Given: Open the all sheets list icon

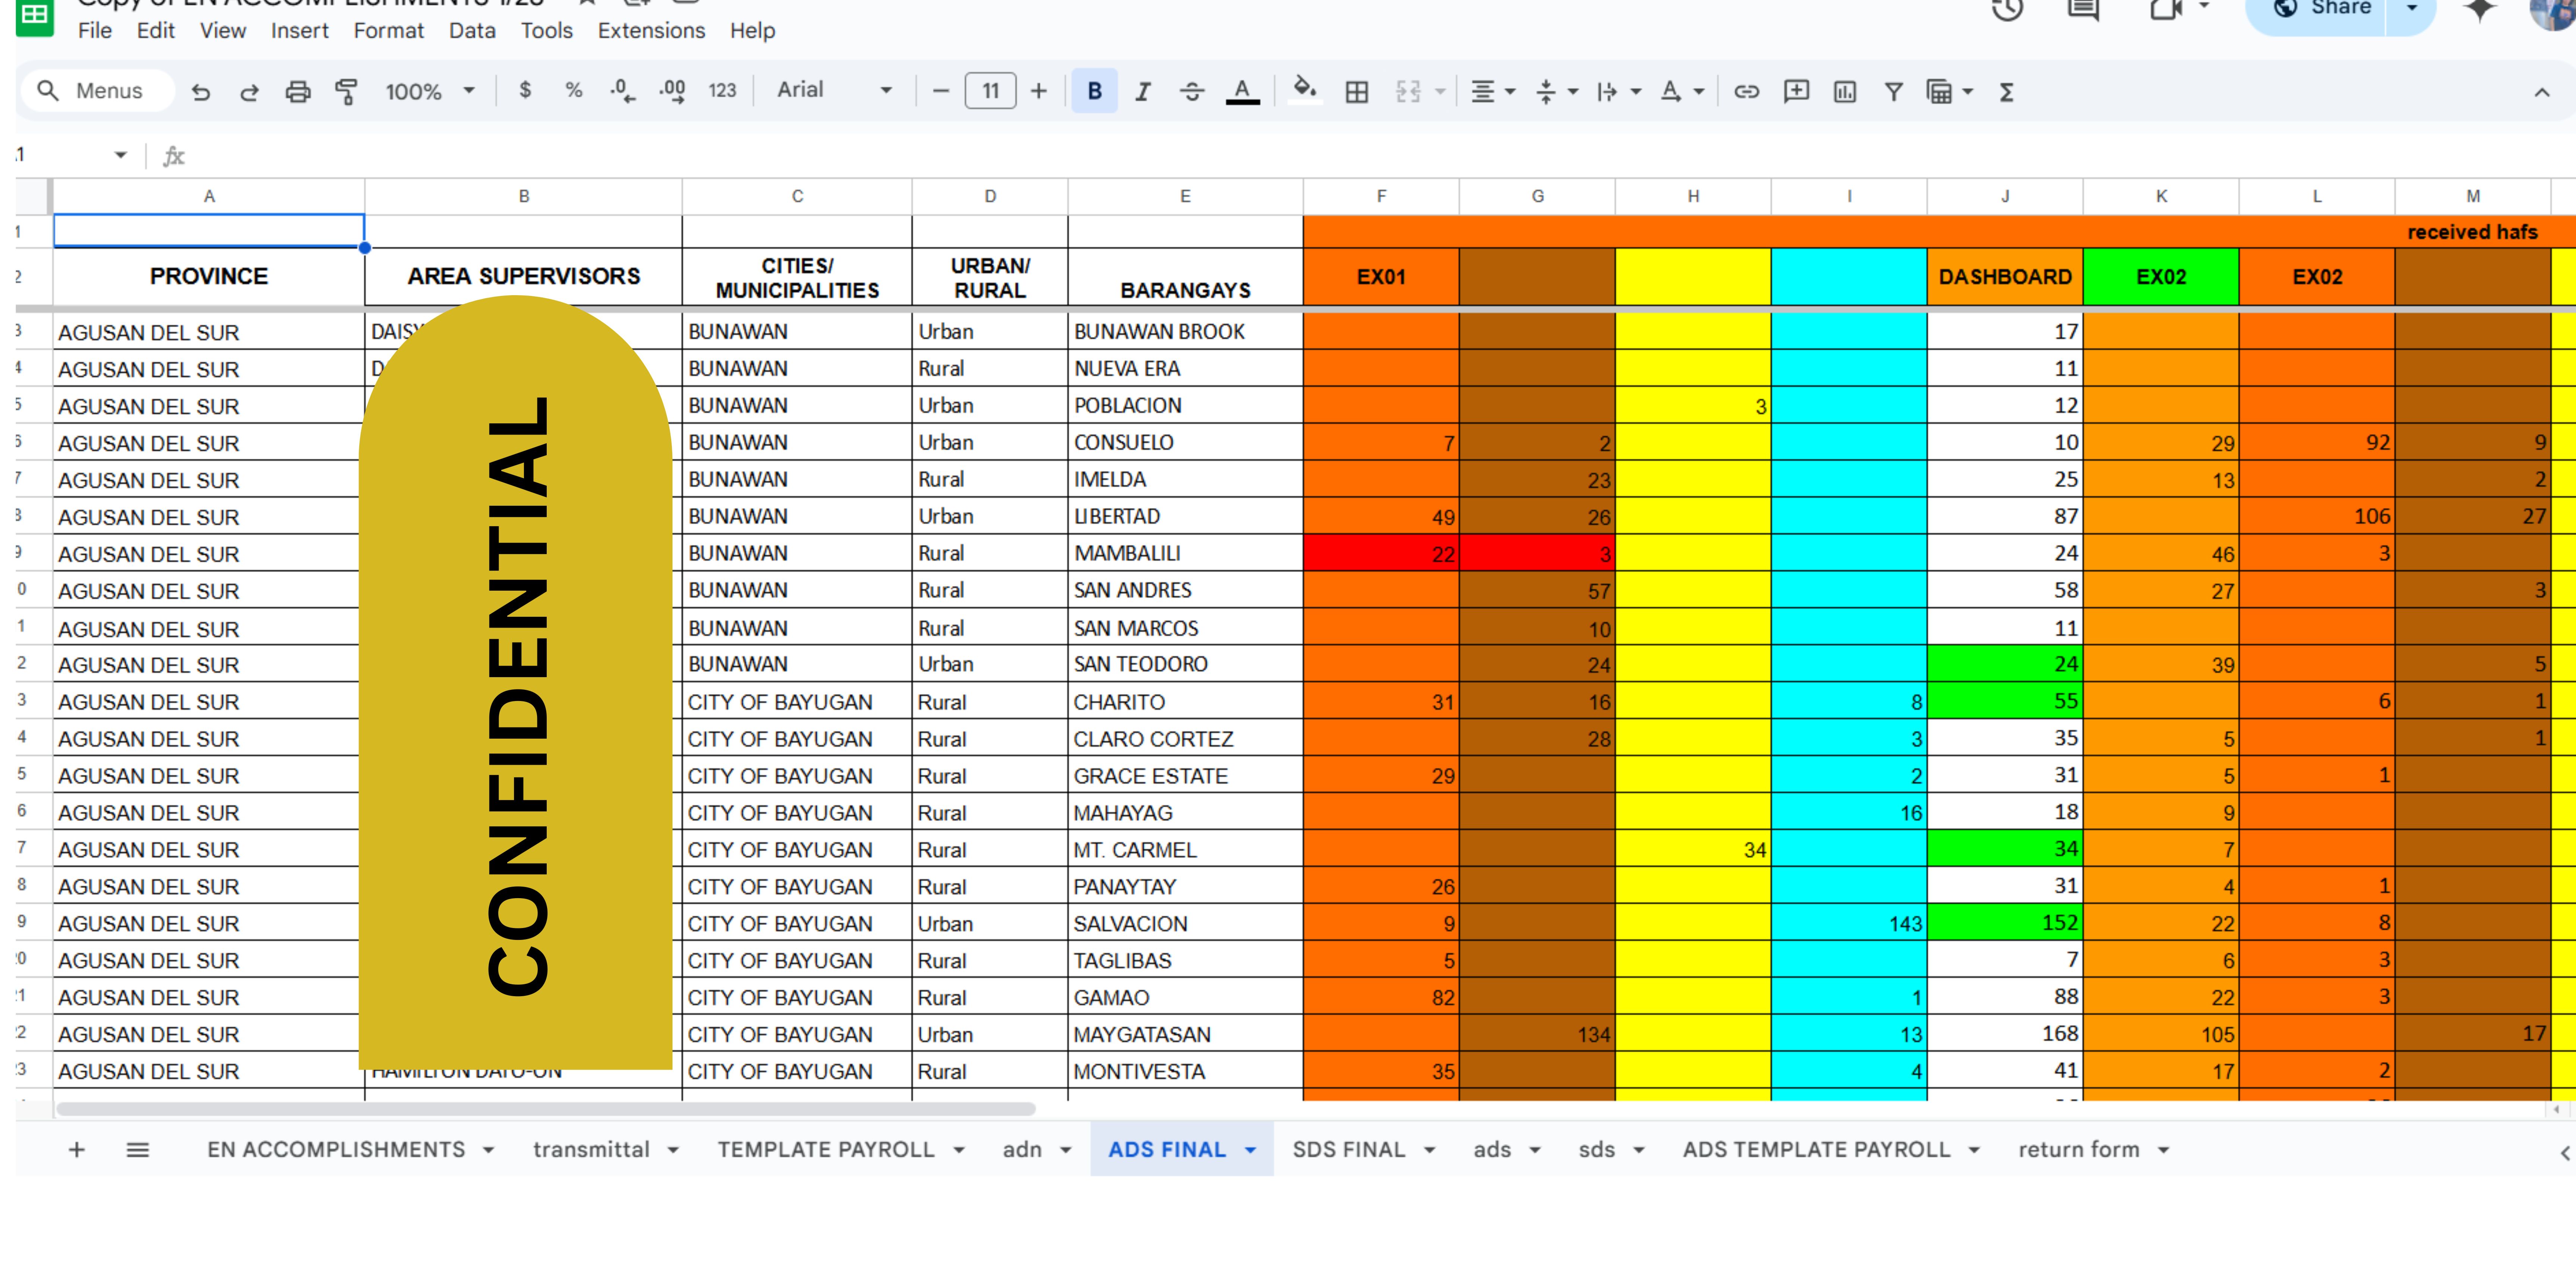Looking at the screenshot, I should coord(138,1150).
